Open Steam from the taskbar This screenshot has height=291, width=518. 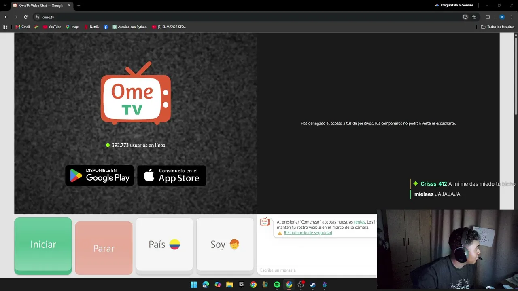(x=312, y=285)
